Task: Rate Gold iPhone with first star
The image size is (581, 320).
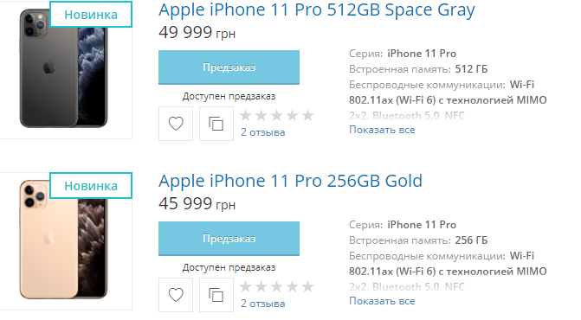Action: 245,287
